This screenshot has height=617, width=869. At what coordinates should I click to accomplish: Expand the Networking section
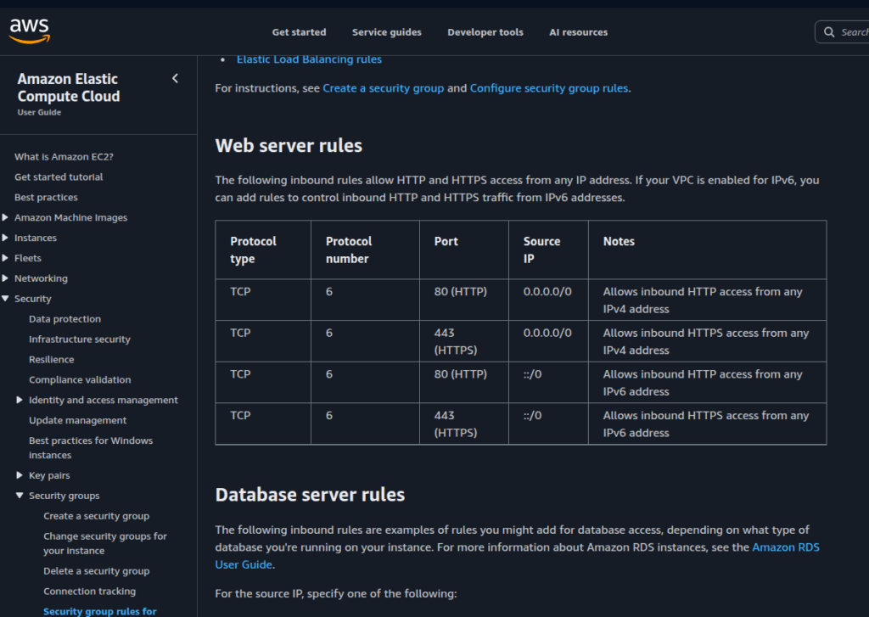coord(7,278)
